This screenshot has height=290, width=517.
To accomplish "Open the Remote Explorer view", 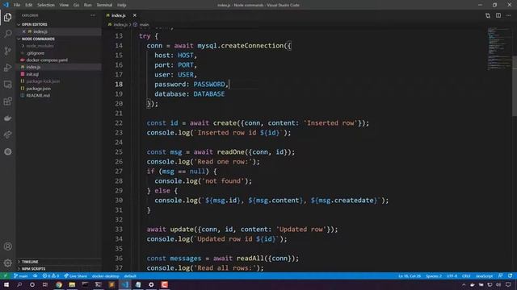I will pyautogui.click(x=8, y=85).
